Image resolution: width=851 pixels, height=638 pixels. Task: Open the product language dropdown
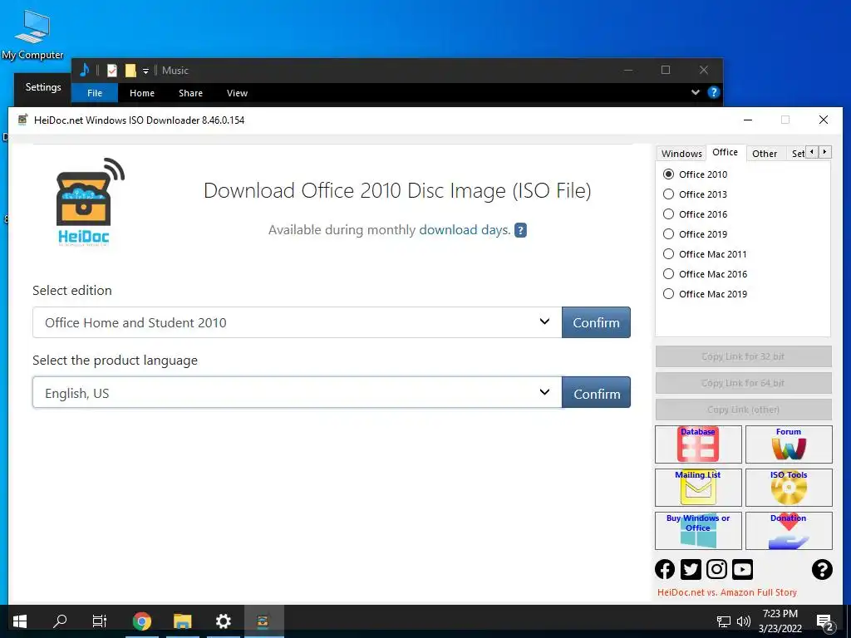297,392
